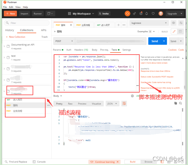Open the response Body dropdown
The width and height of the screenshot is (188, 165).
[x=58, y=96]
